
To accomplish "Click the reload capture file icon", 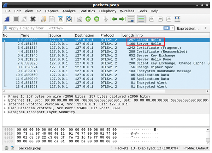I will (x=69, y=19).
